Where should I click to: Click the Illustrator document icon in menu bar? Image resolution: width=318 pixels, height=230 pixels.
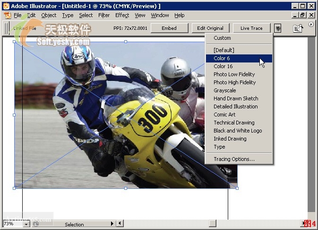[8, 16]
